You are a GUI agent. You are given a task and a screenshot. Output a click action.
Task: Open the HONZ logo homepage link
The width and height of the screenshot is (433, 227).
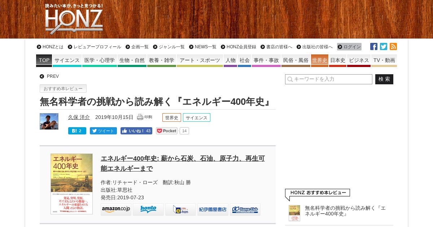coord(74,19)
